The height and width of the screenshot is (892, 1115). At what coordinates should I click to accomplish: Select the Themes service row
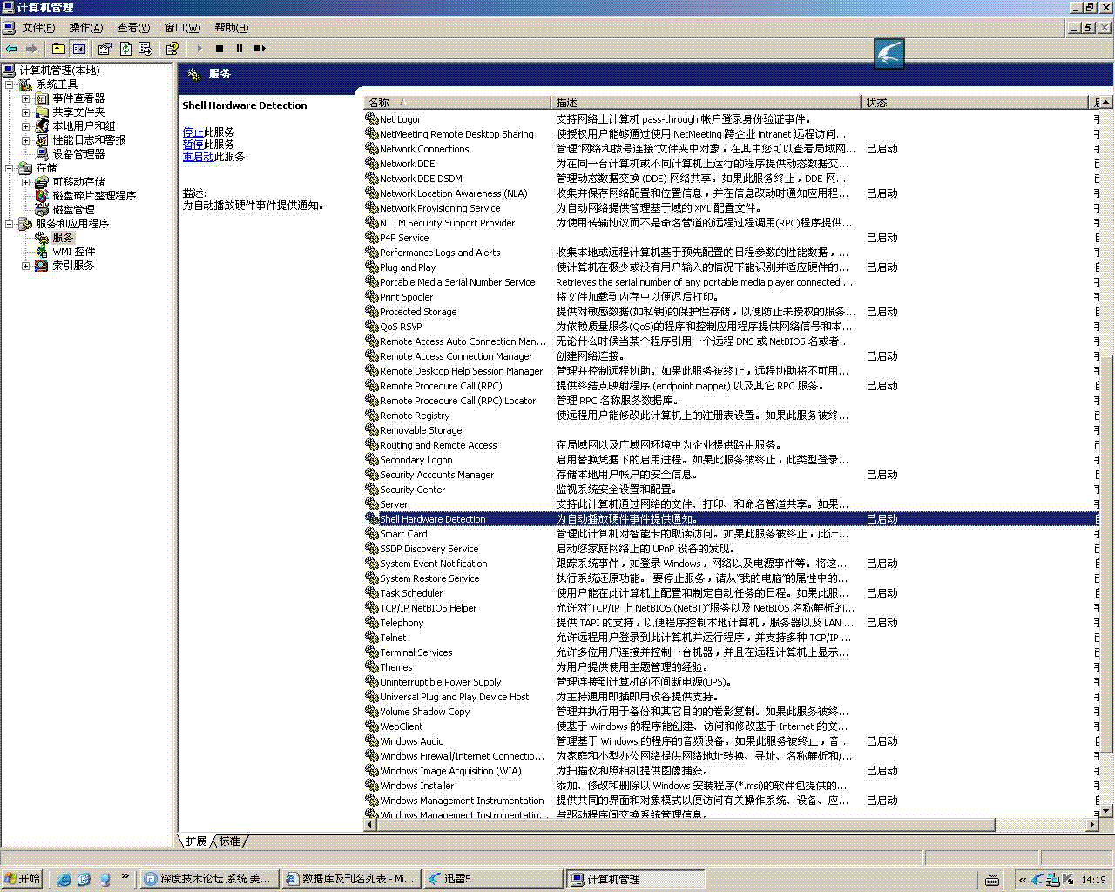click(x=732, y=667)
